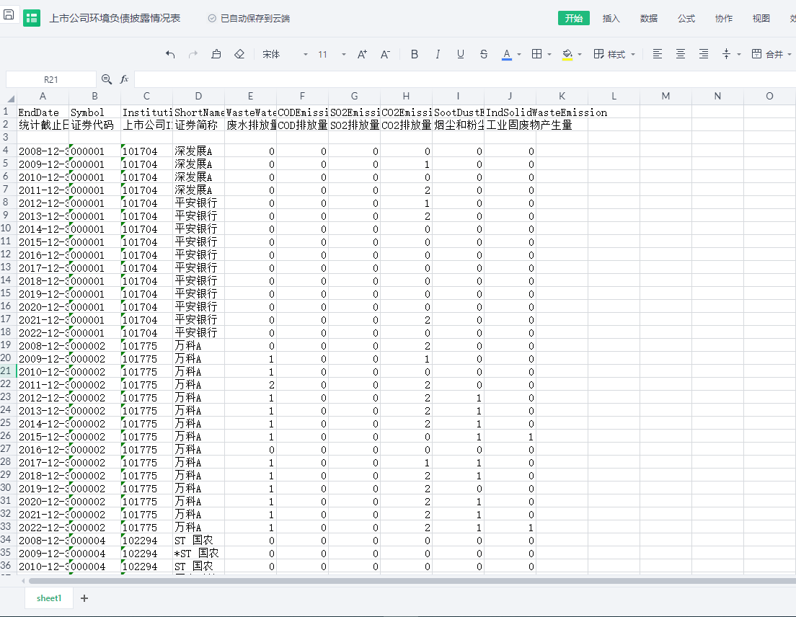
Task: Click the undo arrow icon
Action: (170, 54)
